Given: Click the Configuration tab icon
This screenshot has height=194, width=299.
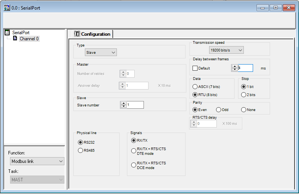Looking at the screenshot, I should click(77, 34).
